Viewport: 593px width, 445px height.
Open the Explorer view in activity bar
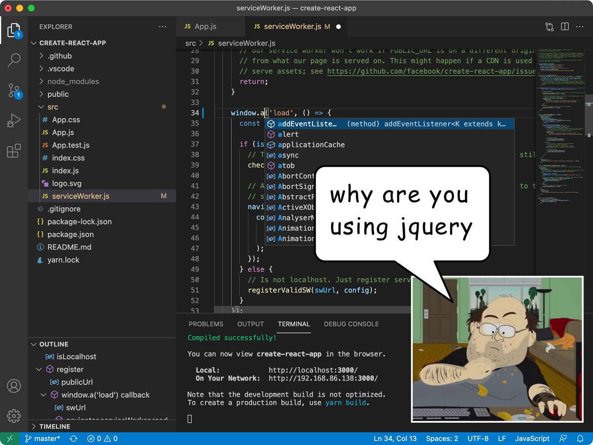pyautogui.click(x=14, y=30)
